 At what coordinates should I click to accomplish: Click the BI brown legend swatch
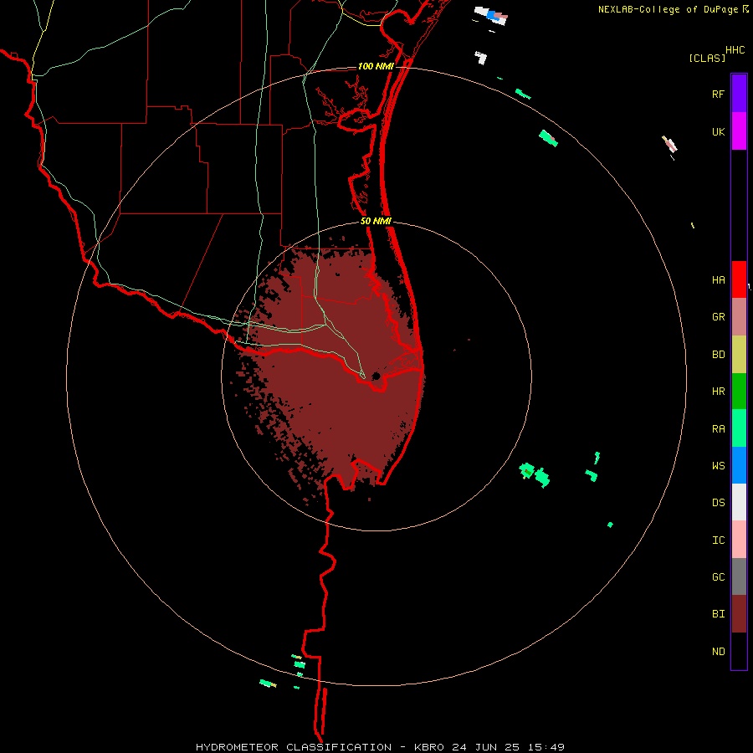pyautogui.click(x=739, y=614)
